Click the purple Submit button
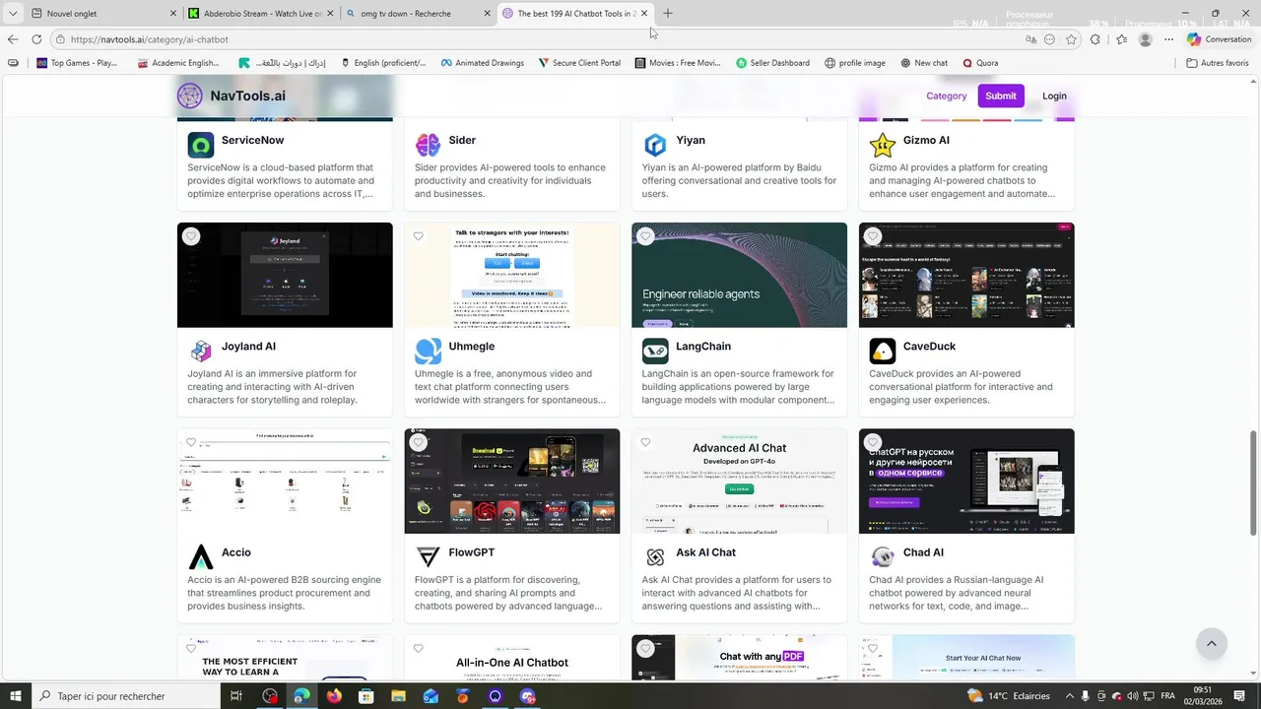The height and width of the screenshot is (709, 1261). tap(1001, 96)
